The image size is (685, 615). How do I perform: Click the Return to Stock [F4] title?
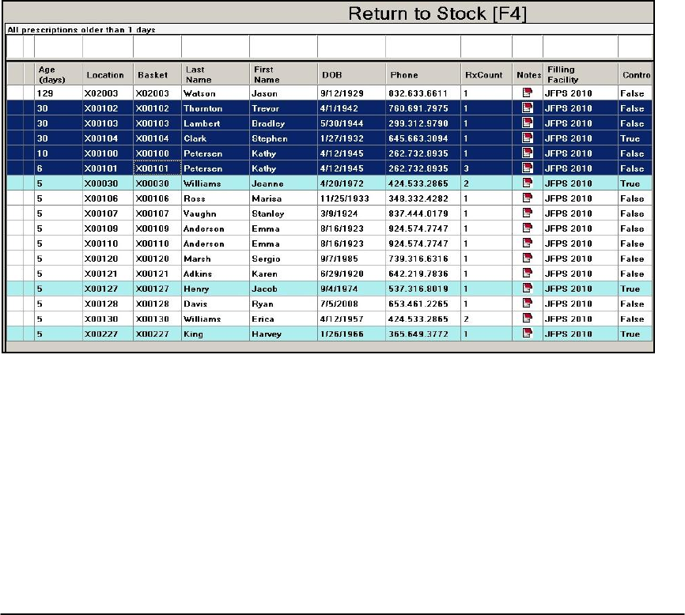click(437, 13)
